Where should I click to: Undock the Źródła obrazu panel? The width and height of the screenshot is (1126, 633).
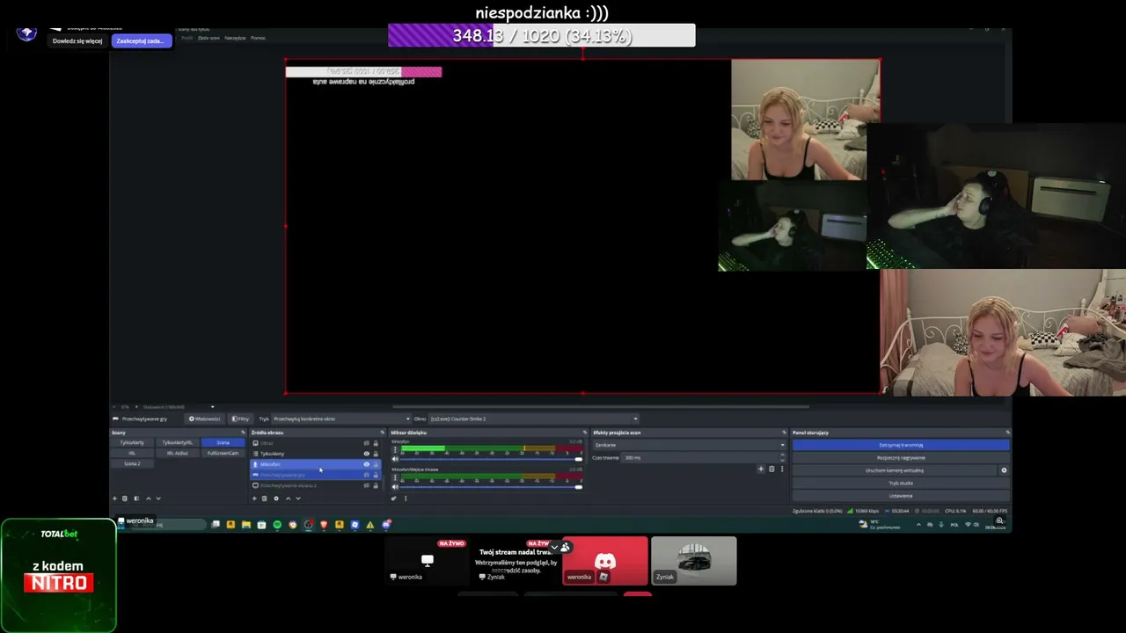point(382,433)
